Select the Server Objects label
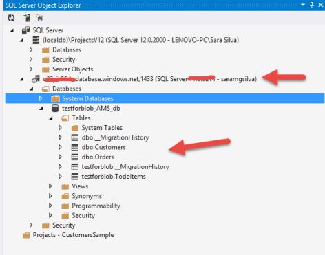 coord(73,69)
